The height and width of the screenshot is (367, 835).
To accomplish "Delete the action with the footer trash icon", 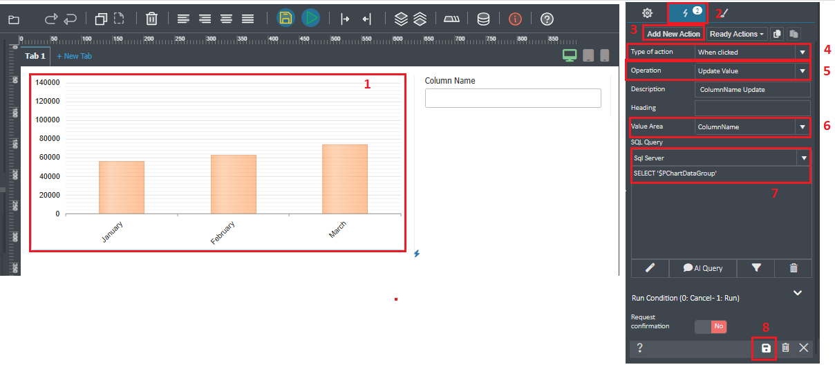I will point(785,348).
